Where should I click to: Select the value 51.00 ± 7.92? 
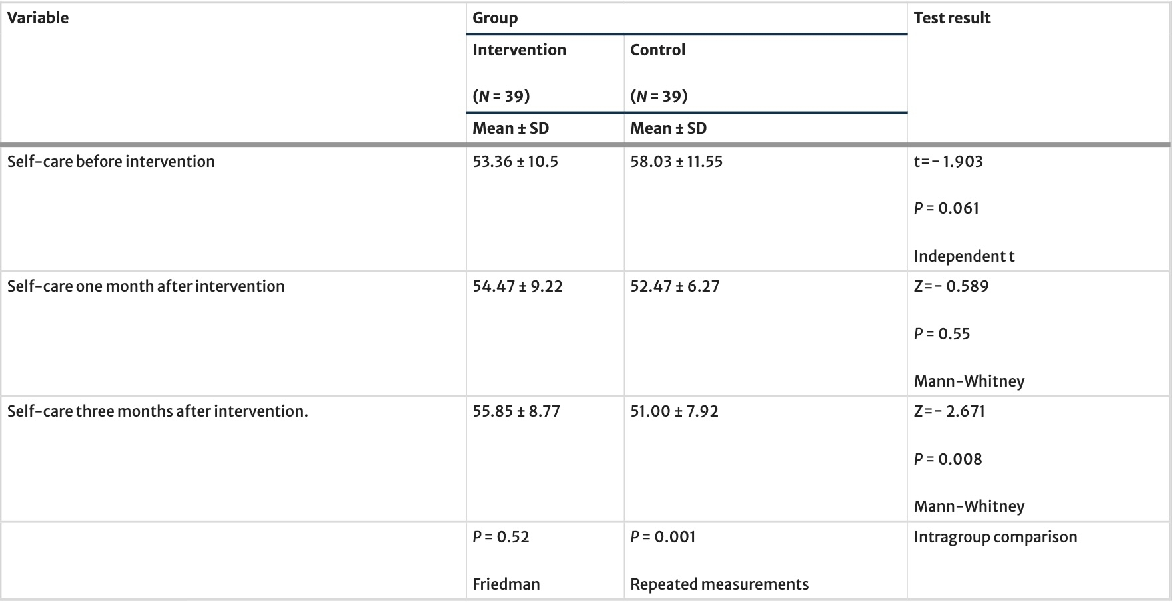tap(674, 411)
